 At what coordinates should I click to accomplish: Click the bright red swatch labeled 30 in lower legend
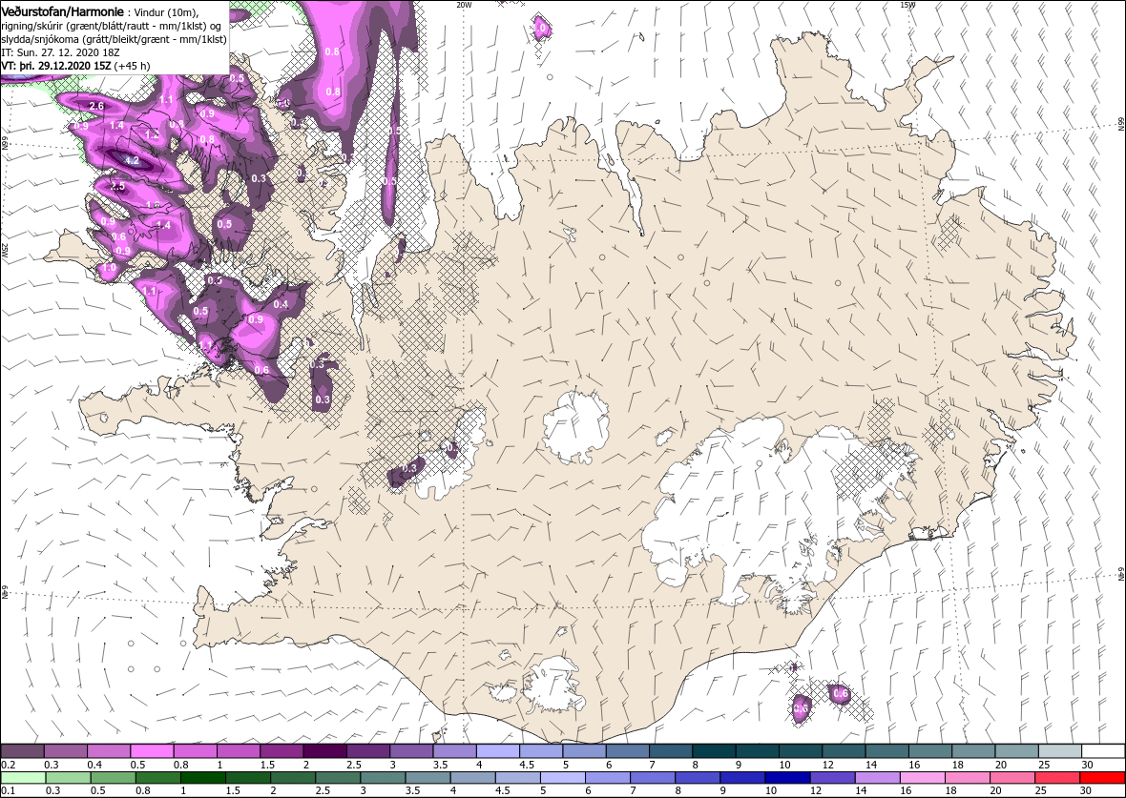[x=1102, y=778]
